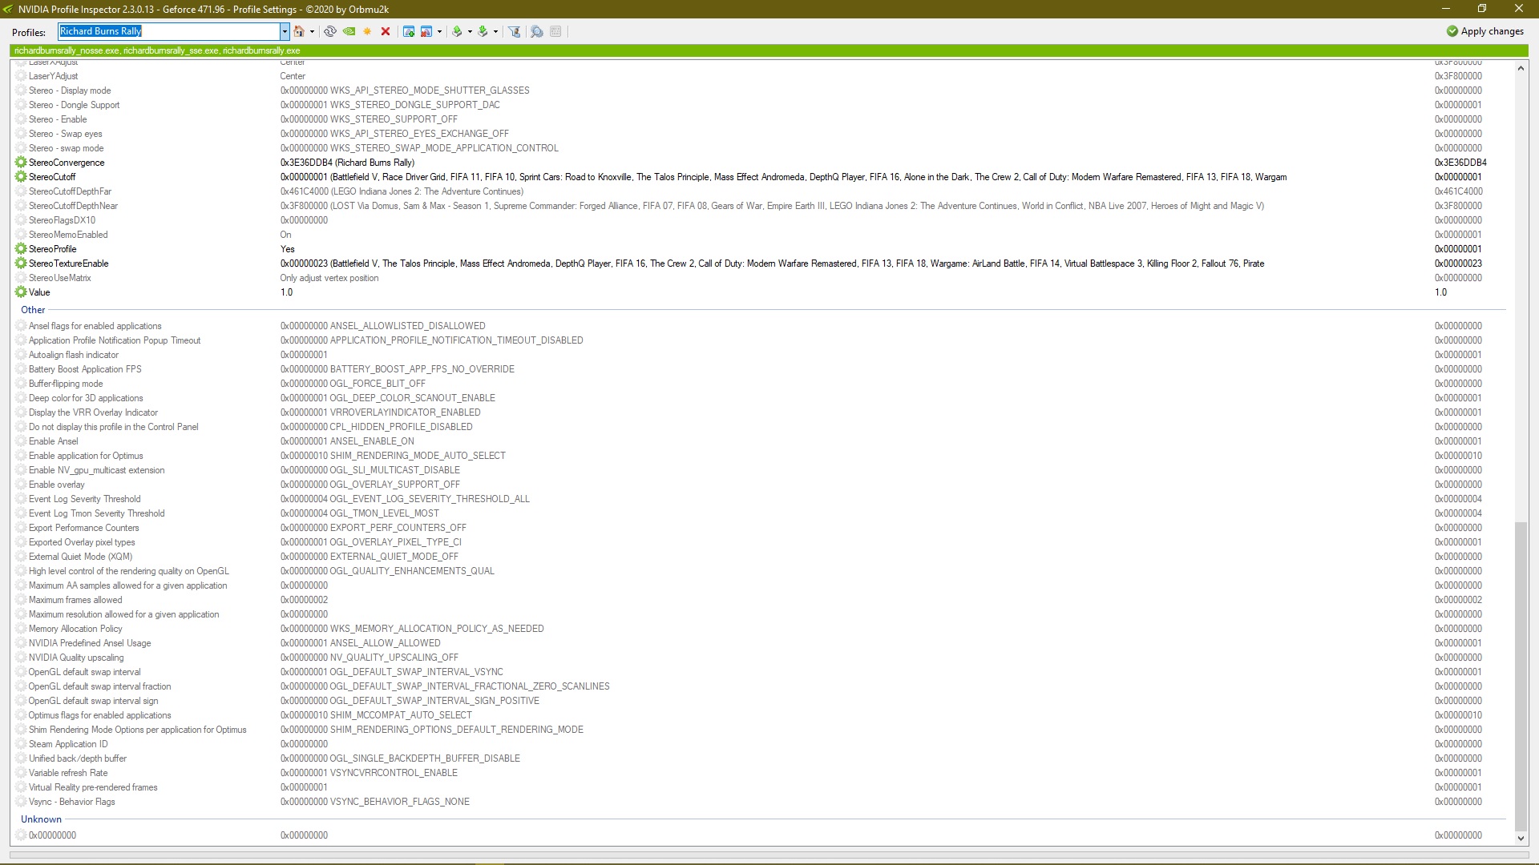Click the gray gear icon beside Enable Ansel

(x=21, y=441)
